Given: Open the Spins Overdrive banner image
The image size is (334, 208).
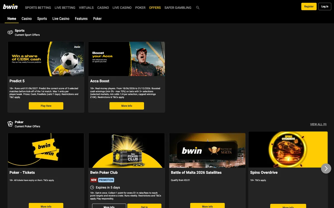Looking at the screenshot, I should [x=288, y=150].
